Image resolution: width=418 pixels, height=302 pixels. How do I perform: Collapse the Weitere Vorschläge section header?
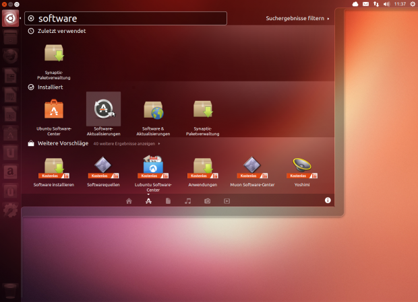pos(58,143)
